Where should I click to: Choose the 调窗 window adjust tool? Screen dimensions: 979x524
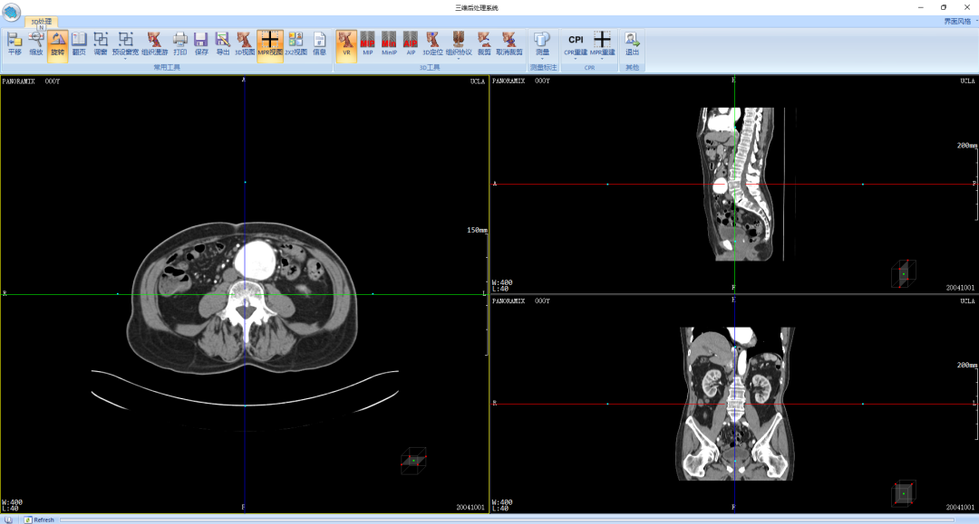(100, 44)
